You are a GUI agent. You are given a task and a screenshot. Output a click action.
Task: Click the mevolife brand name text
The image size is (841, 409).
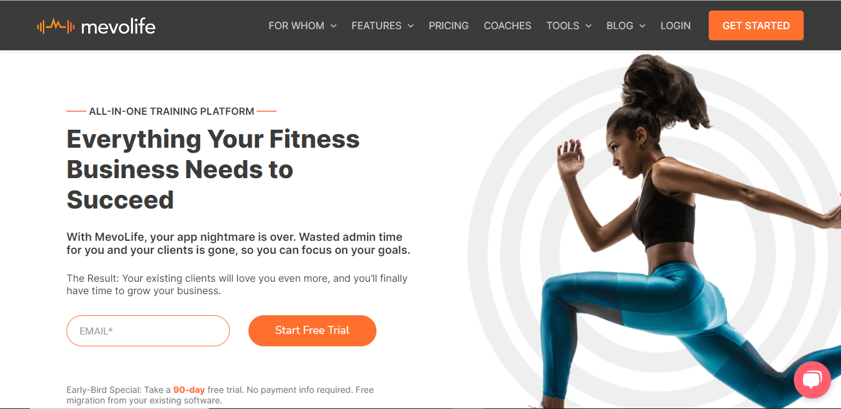point(118,26)
